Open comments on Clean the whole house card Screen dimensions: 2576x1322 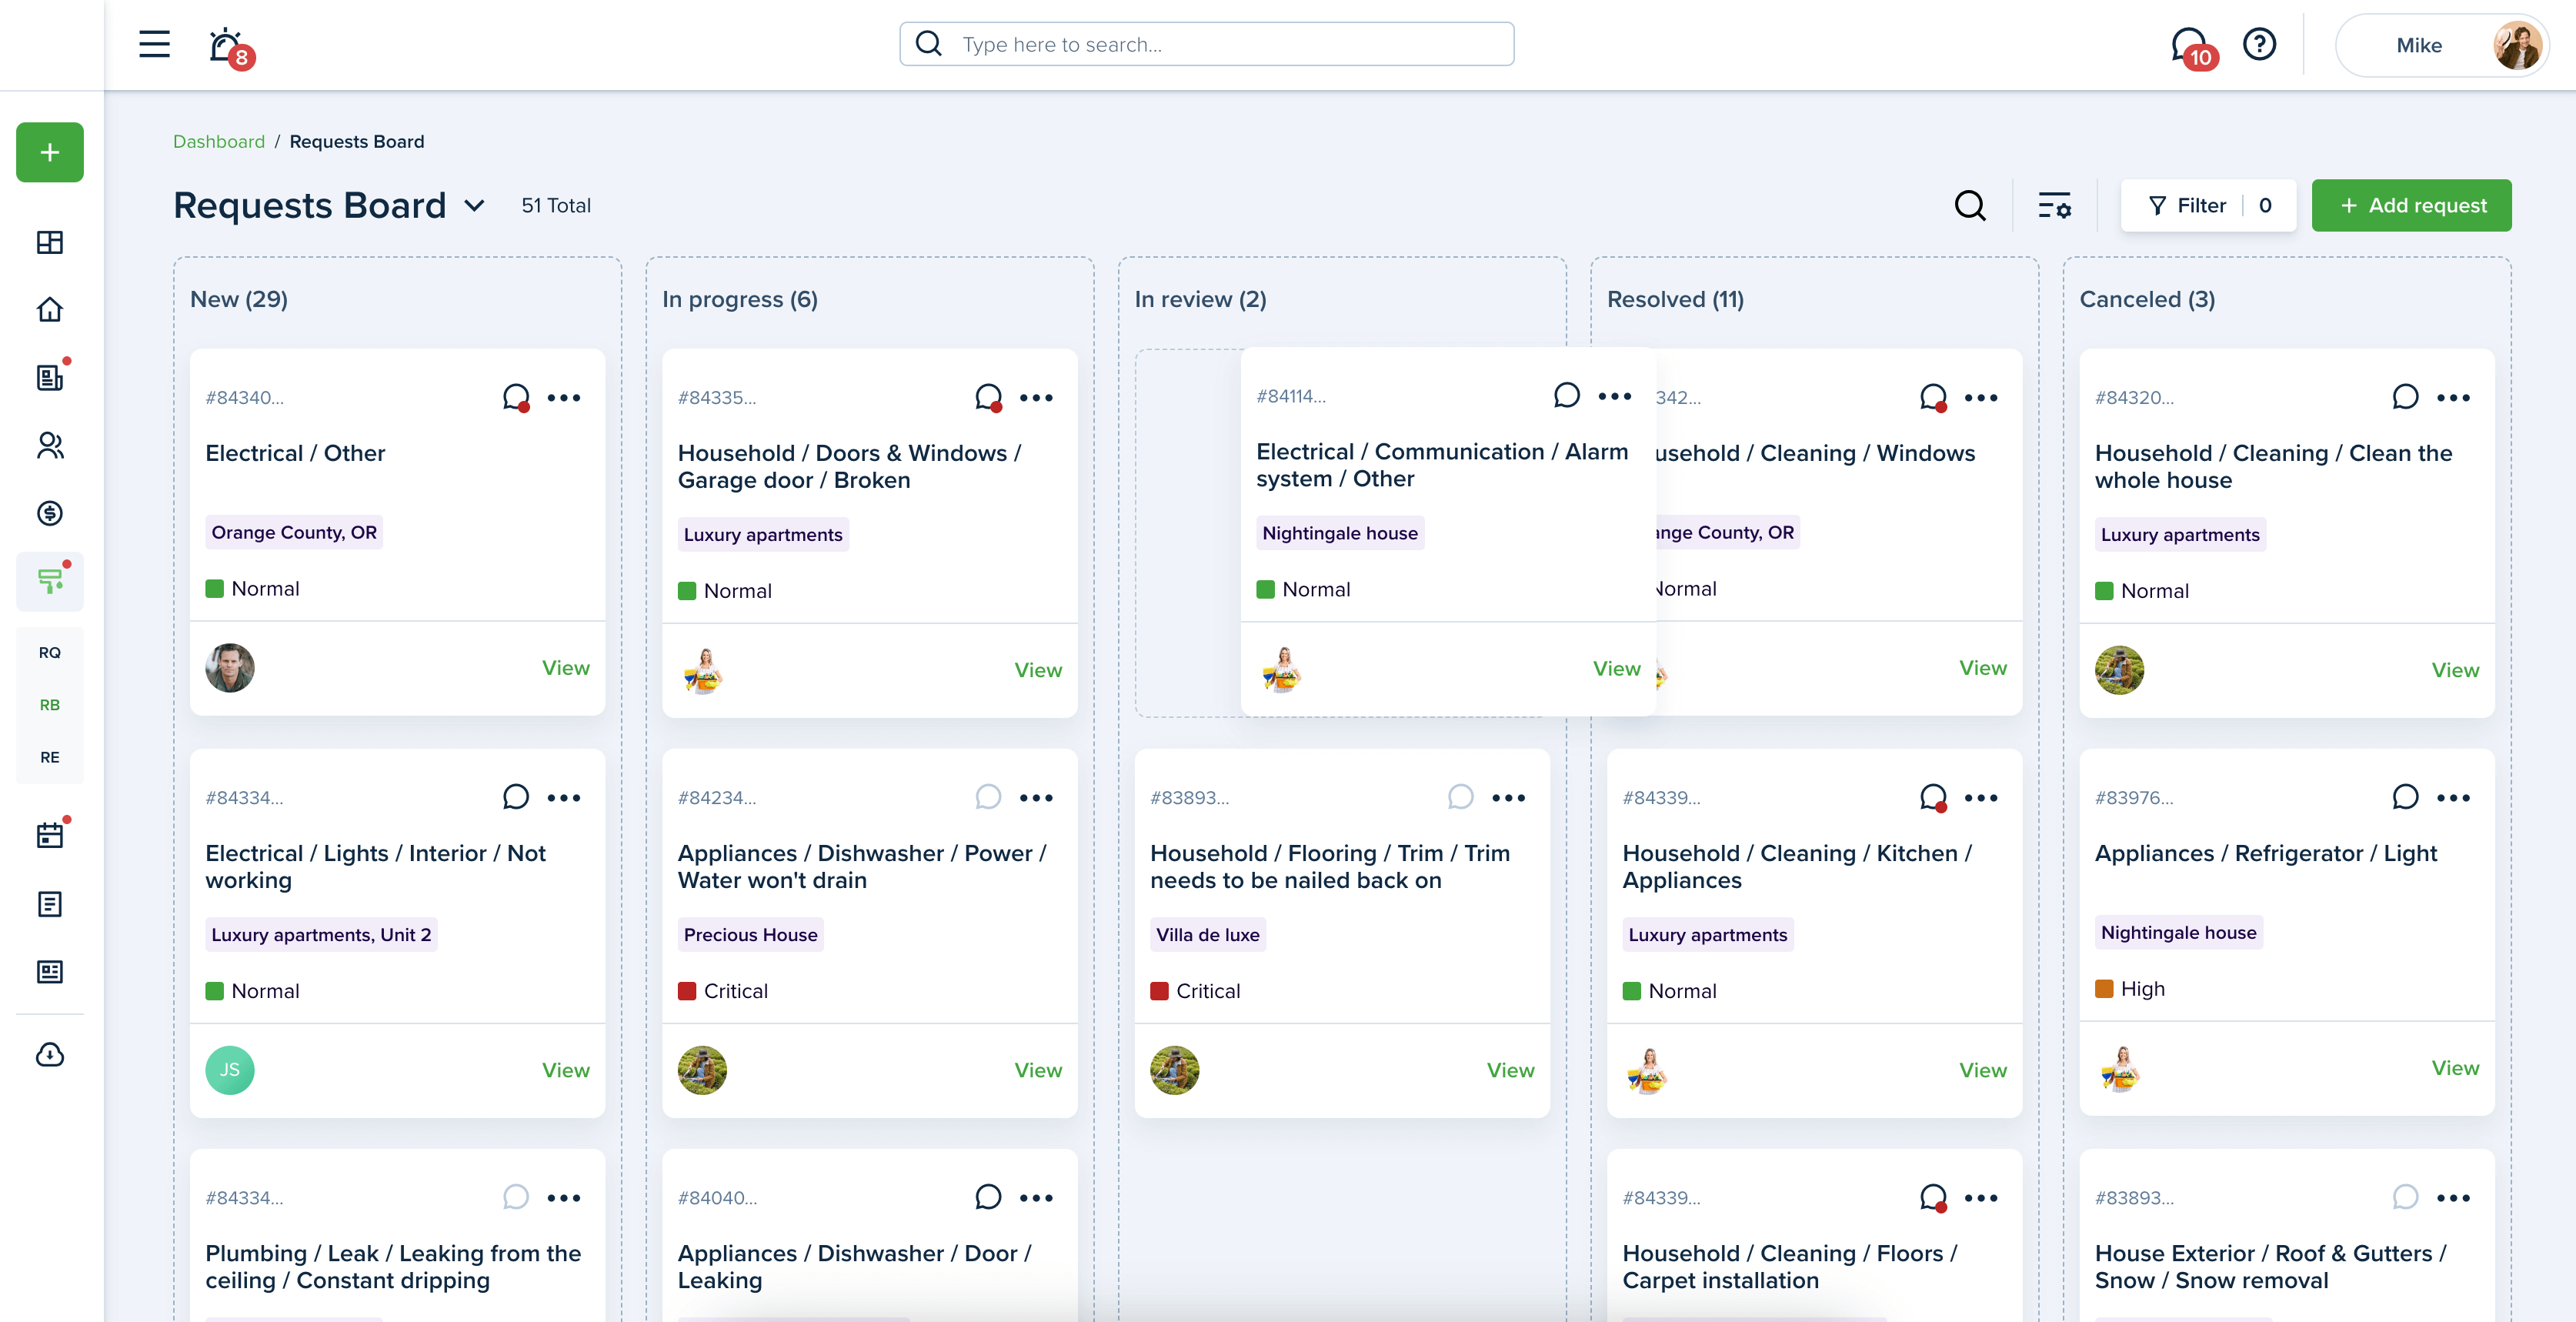2405,397
